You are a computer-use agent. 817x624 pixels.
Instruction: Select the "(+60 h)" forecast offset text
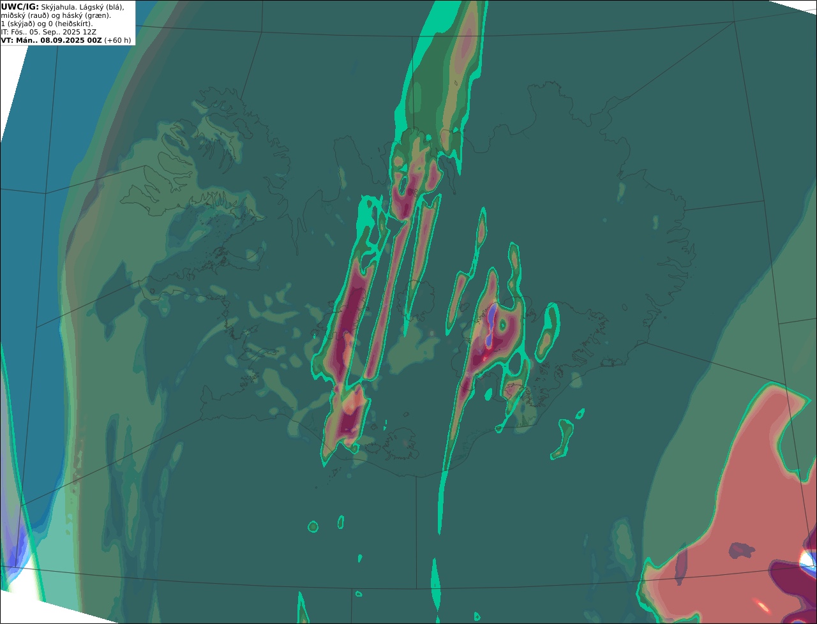[x=118, y=40]
